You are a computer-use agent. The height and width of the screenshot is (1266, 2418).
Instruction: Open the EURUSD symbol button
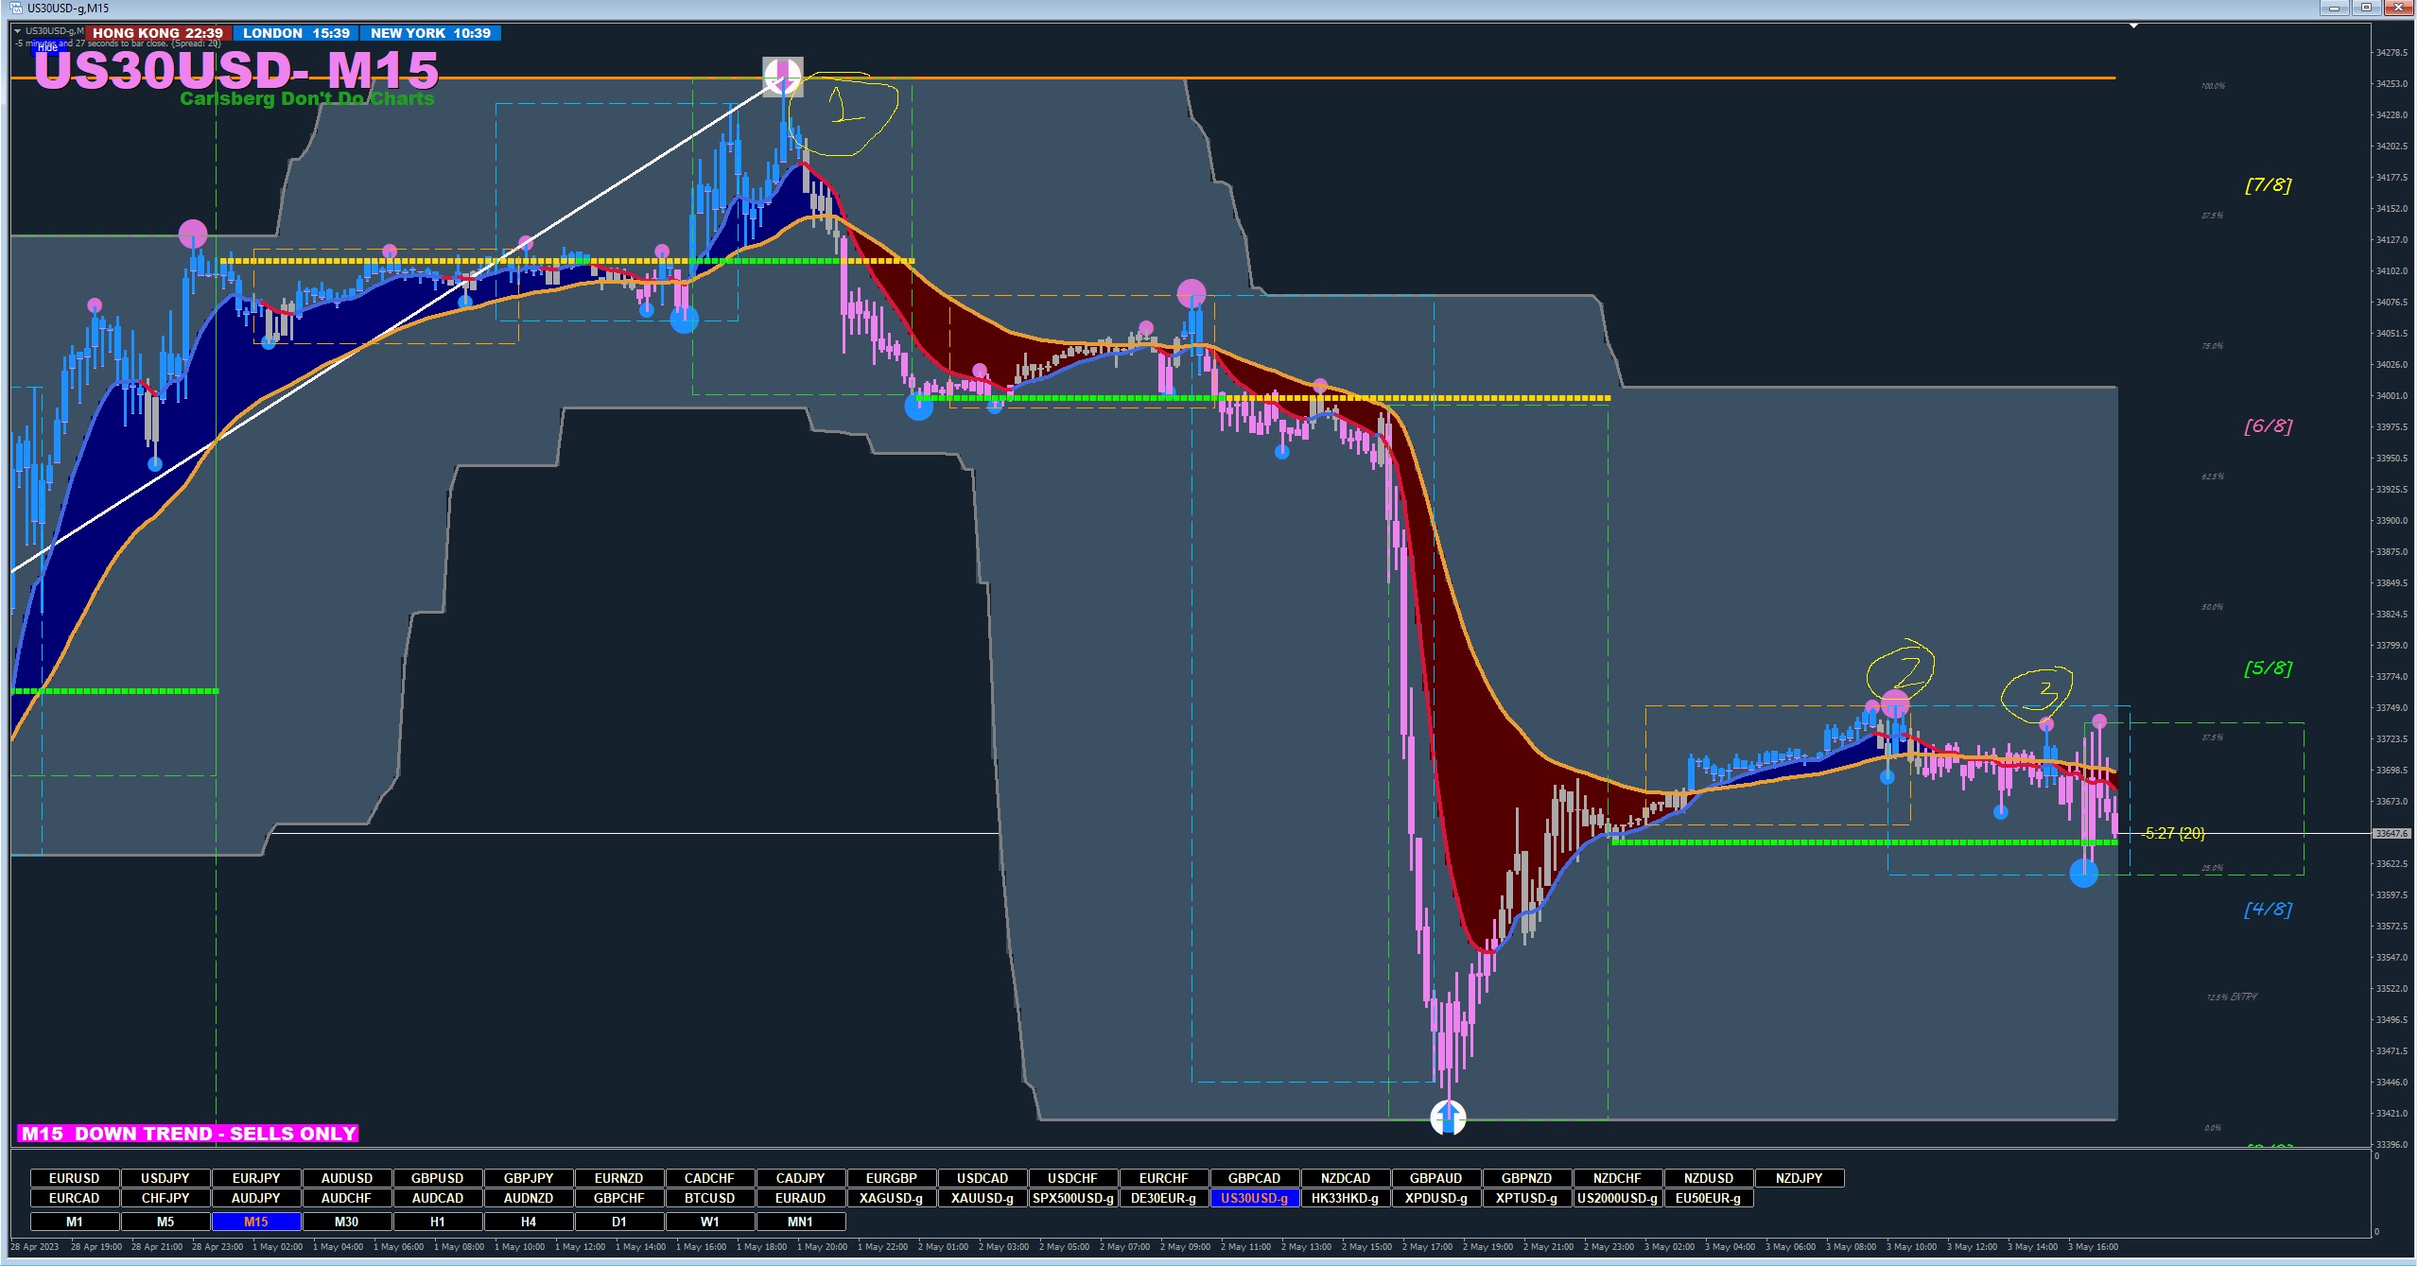[x=74, y=1178]
